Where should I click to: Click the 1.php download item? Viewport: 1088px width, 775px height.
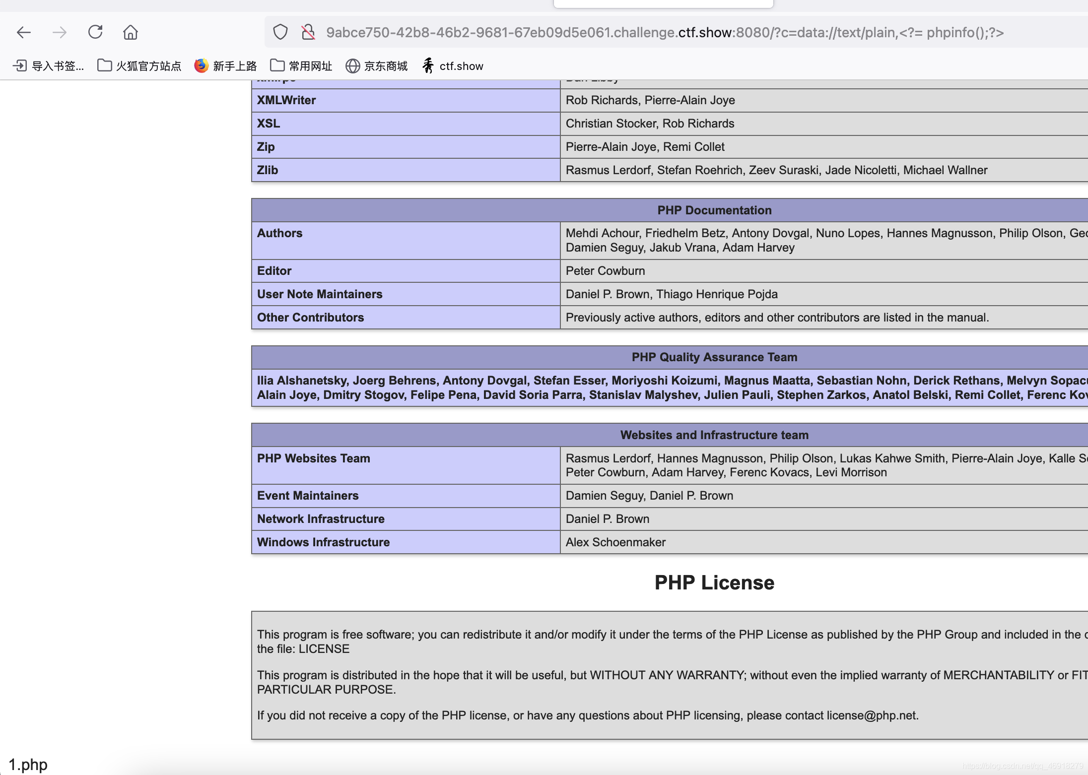[28, 765]
